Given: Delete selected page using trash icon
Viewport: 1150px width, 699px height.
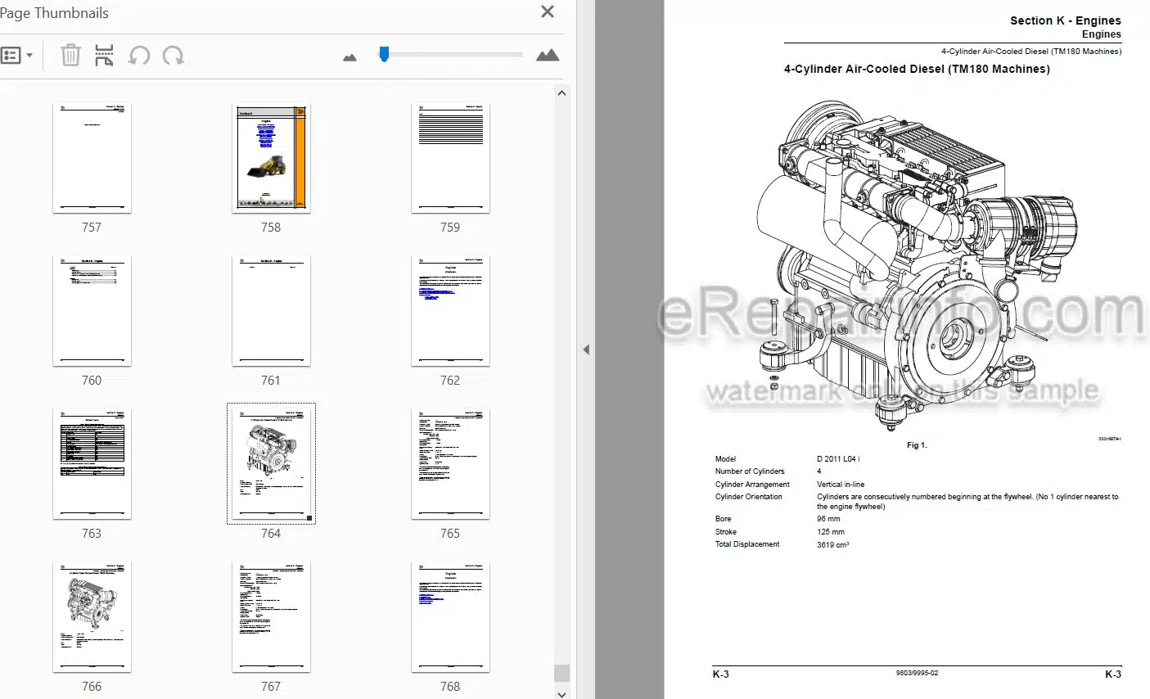Looking at the screenshot, I should click(71, 56).
